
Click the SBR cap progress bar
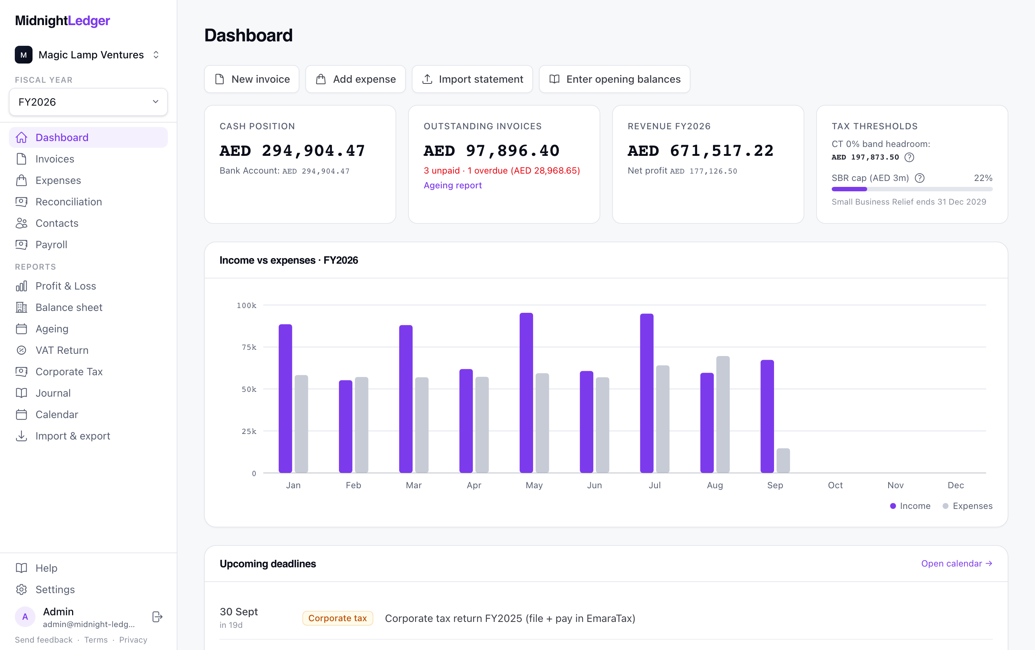[x=912, y=189]
